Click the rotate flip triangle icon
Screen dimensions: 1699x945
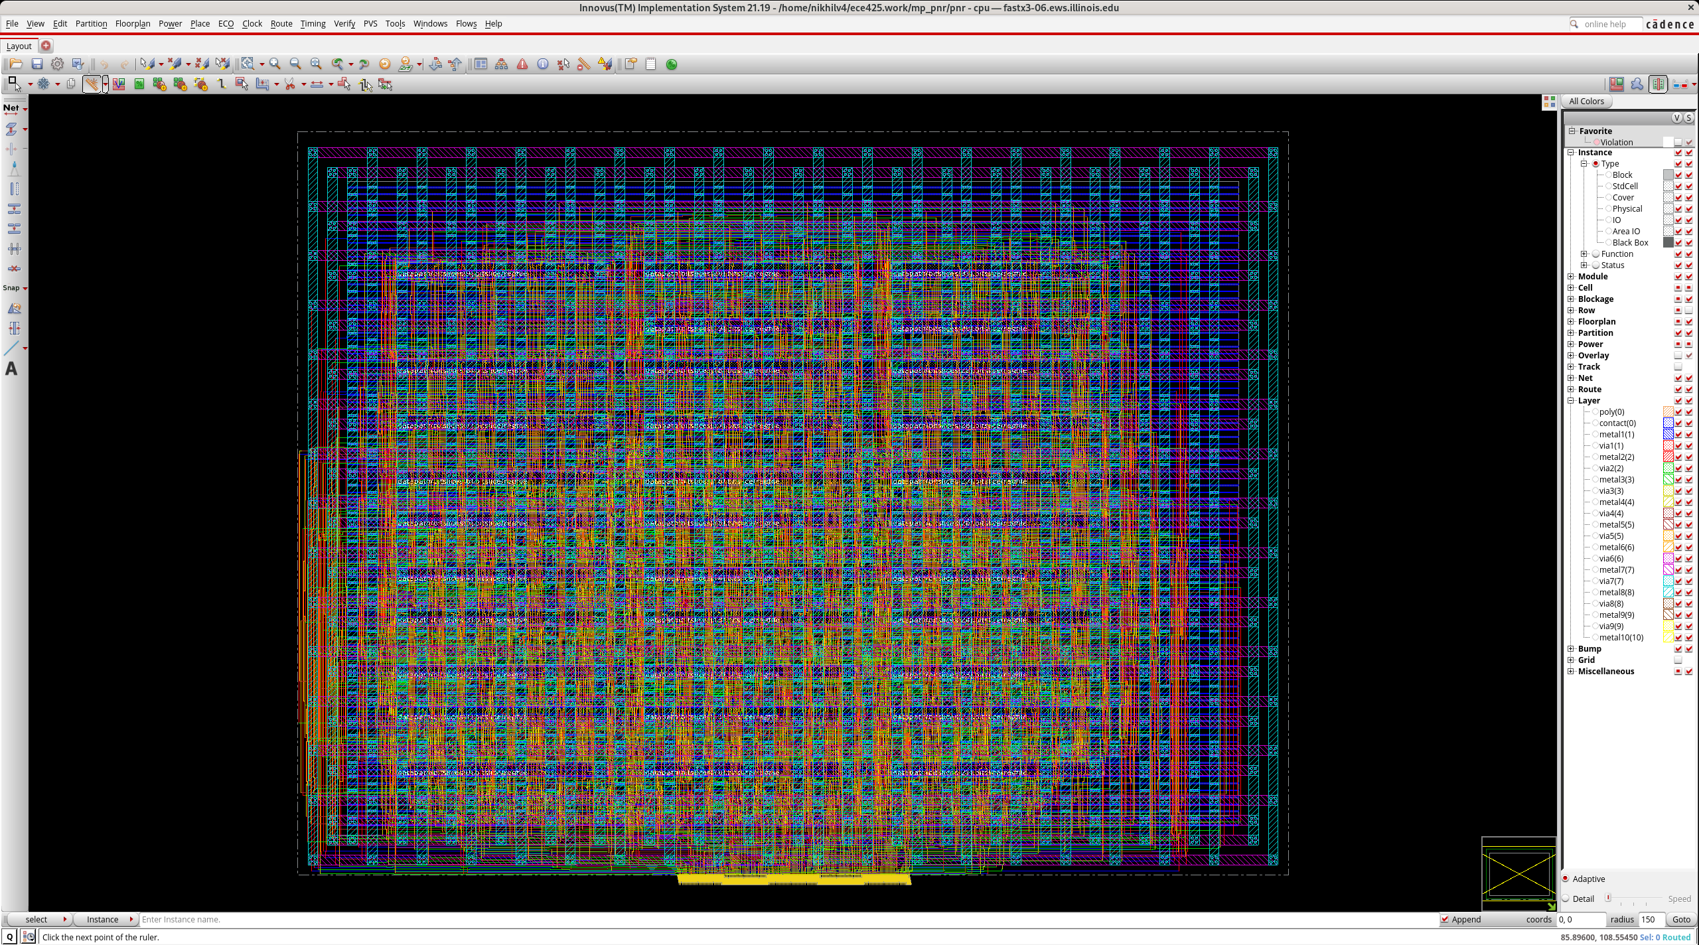tap(14, 308)
